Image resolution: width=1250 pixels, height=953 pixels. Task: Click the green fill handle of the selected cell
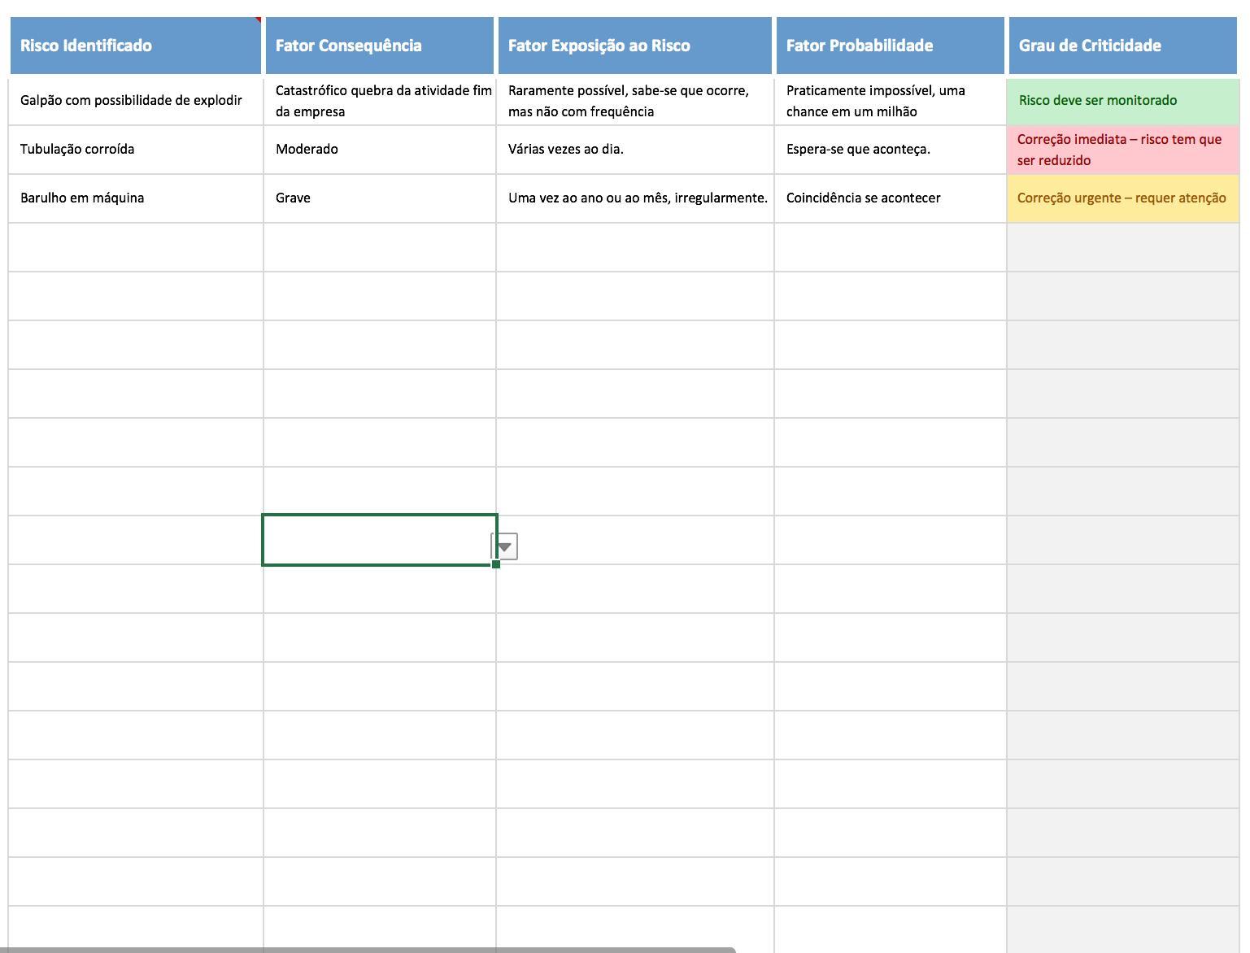tap(496, 564)
